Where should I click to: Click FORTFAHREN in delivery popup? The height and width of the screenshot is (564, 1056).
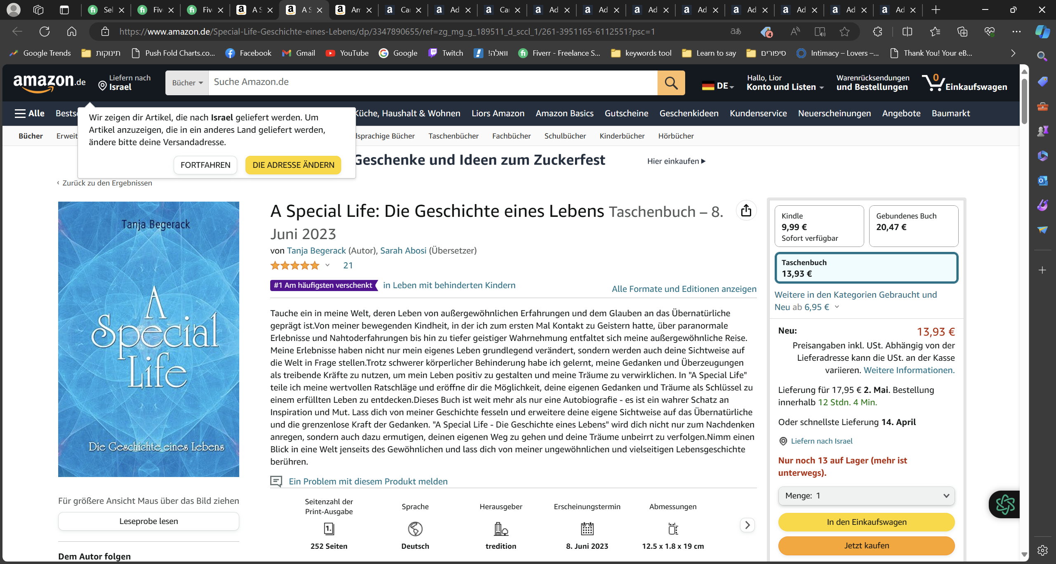click(x=205, y=165)
